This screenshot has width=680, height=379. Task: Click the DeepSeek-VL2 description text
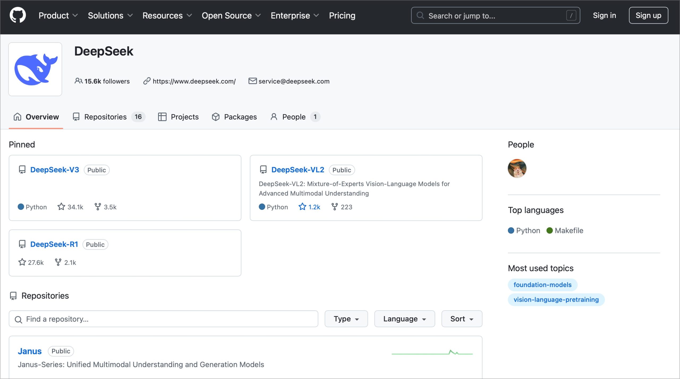pos(354,189)
